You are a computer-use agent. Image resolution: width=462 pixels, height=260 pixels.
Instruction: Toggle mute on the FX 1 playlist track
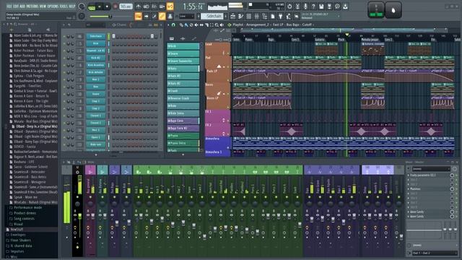coord(228,121)
